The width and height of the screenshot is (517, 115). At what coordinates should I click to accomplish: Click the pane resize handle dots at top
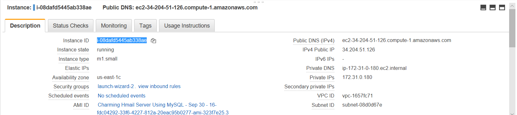pyautogui.click(x=258, y=2)
